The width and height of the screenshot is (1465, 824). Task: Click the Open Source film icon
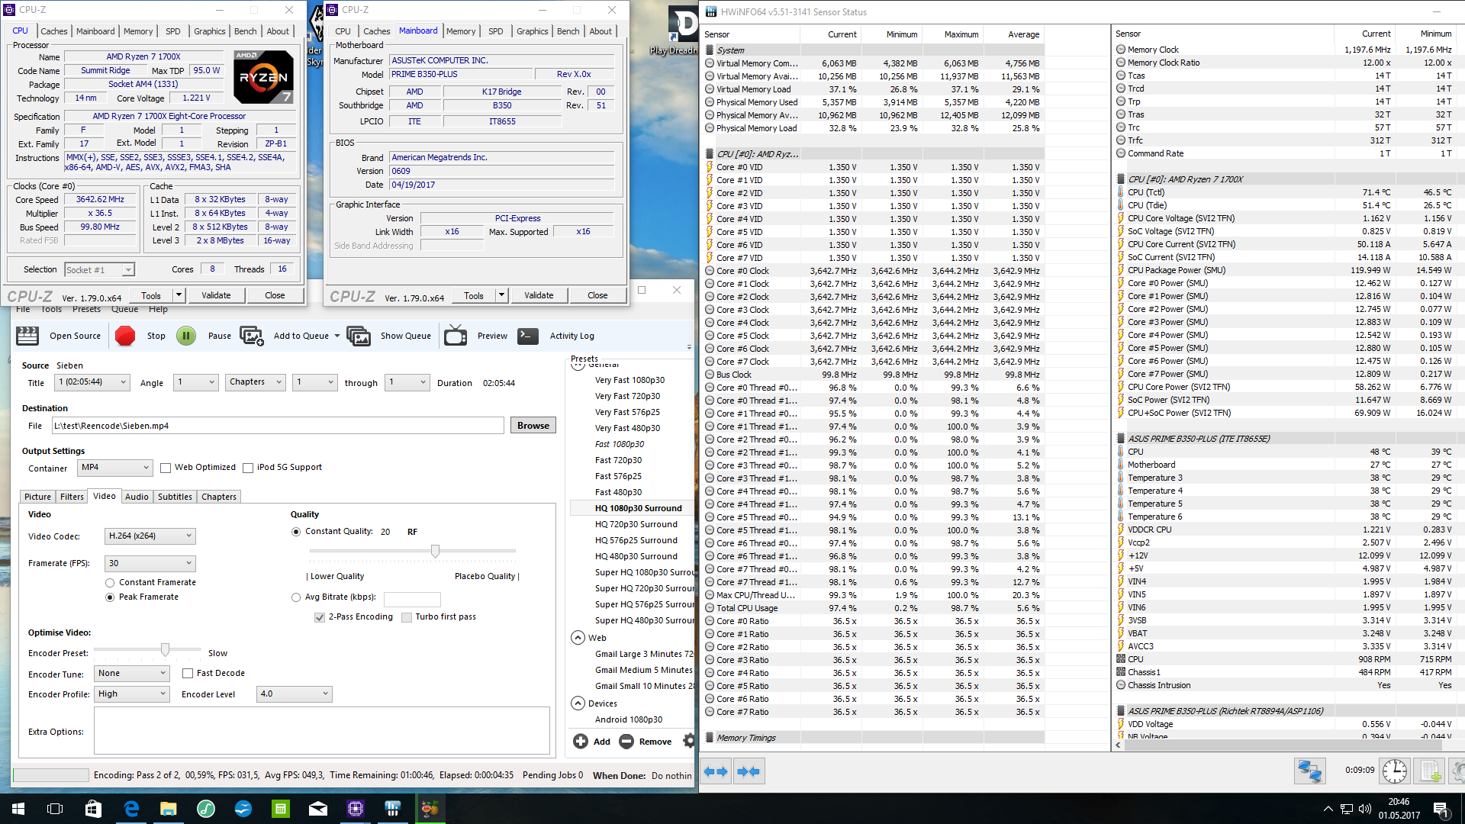pos(27,336)
